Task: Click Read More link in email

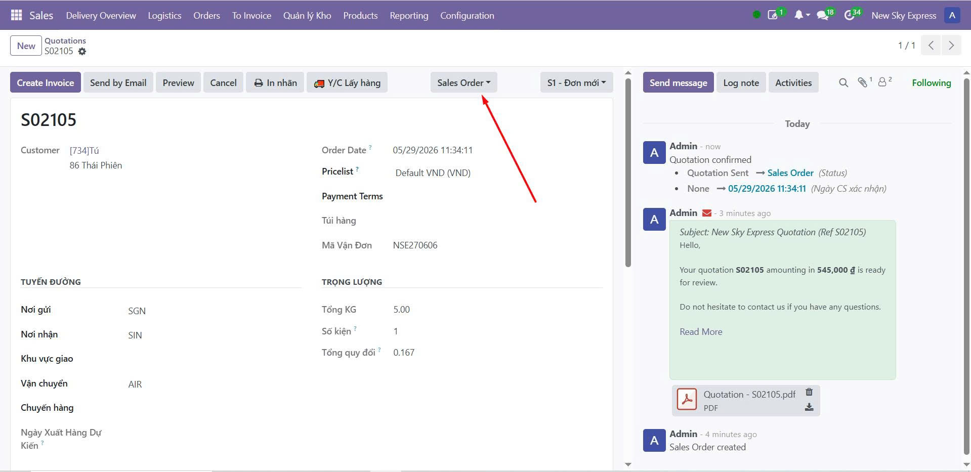Action: point(701,331)
